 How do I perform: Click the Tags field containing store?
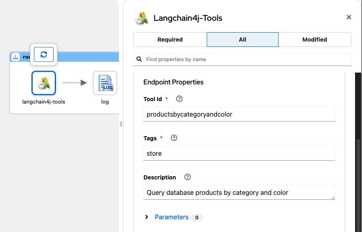(239, 154)
